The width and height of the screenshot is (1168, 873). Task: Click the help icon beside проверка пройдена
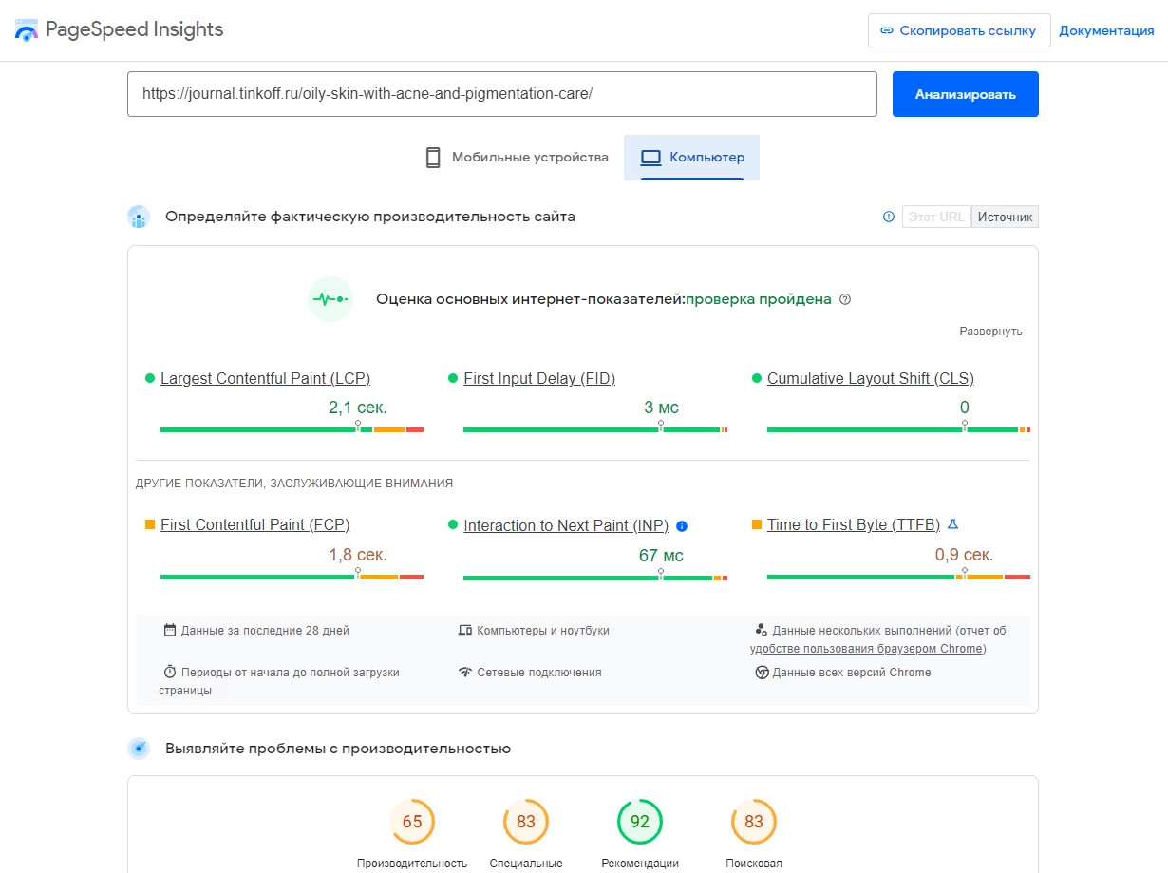click(845, 299)
